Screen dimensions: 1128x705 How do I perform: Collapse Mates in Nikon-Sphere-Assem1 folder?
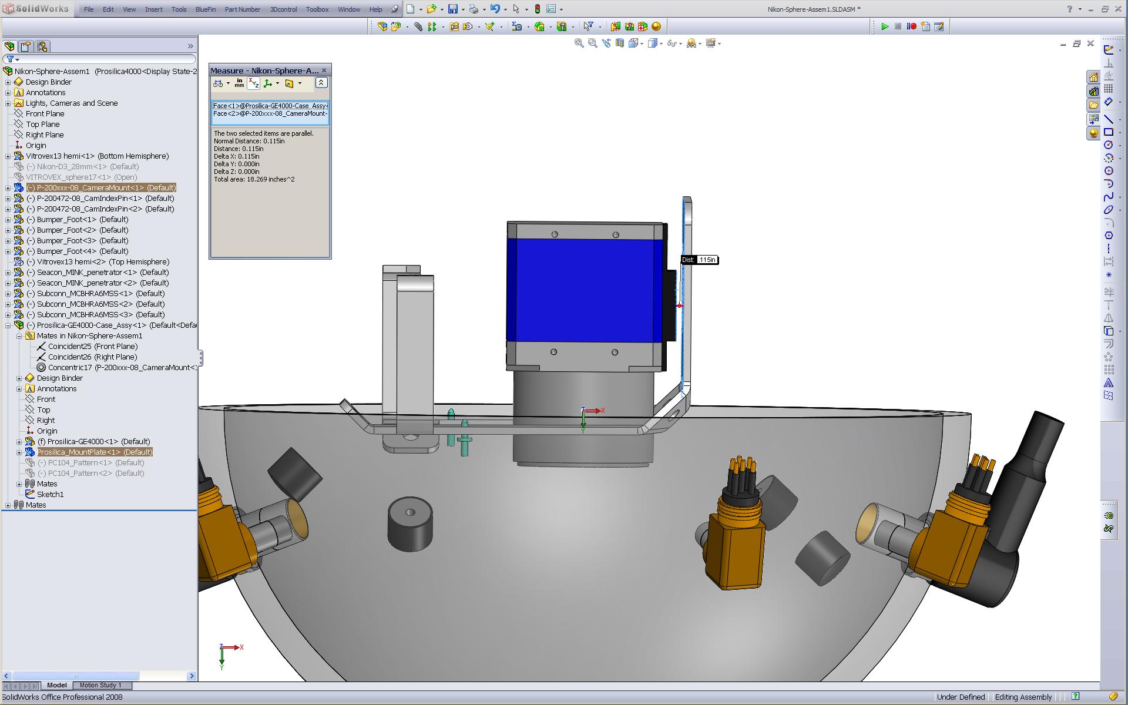point(19,336)
